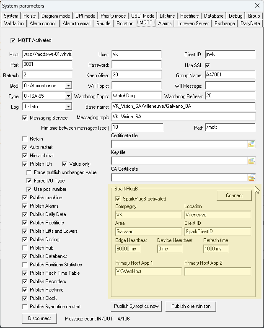Click Publish Synoptics now button
Viewport: 264px width, 328px height.
(136, 306)
